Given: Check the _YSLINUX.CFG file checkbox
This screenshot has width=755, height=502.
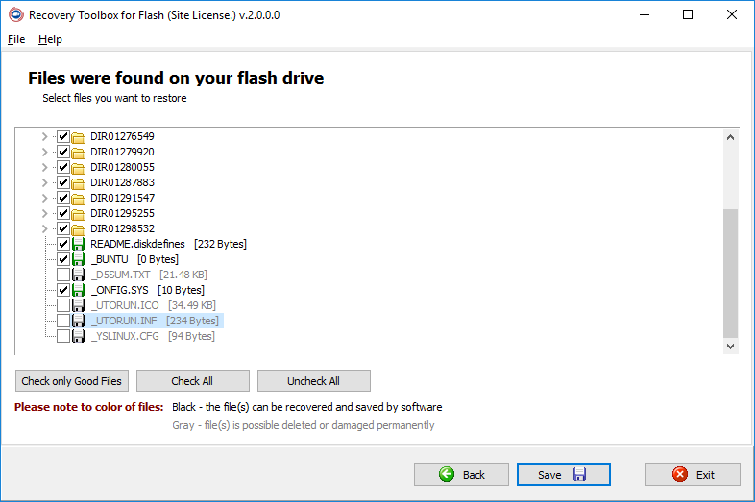Looking at the screenshot, I should point(63,337).
